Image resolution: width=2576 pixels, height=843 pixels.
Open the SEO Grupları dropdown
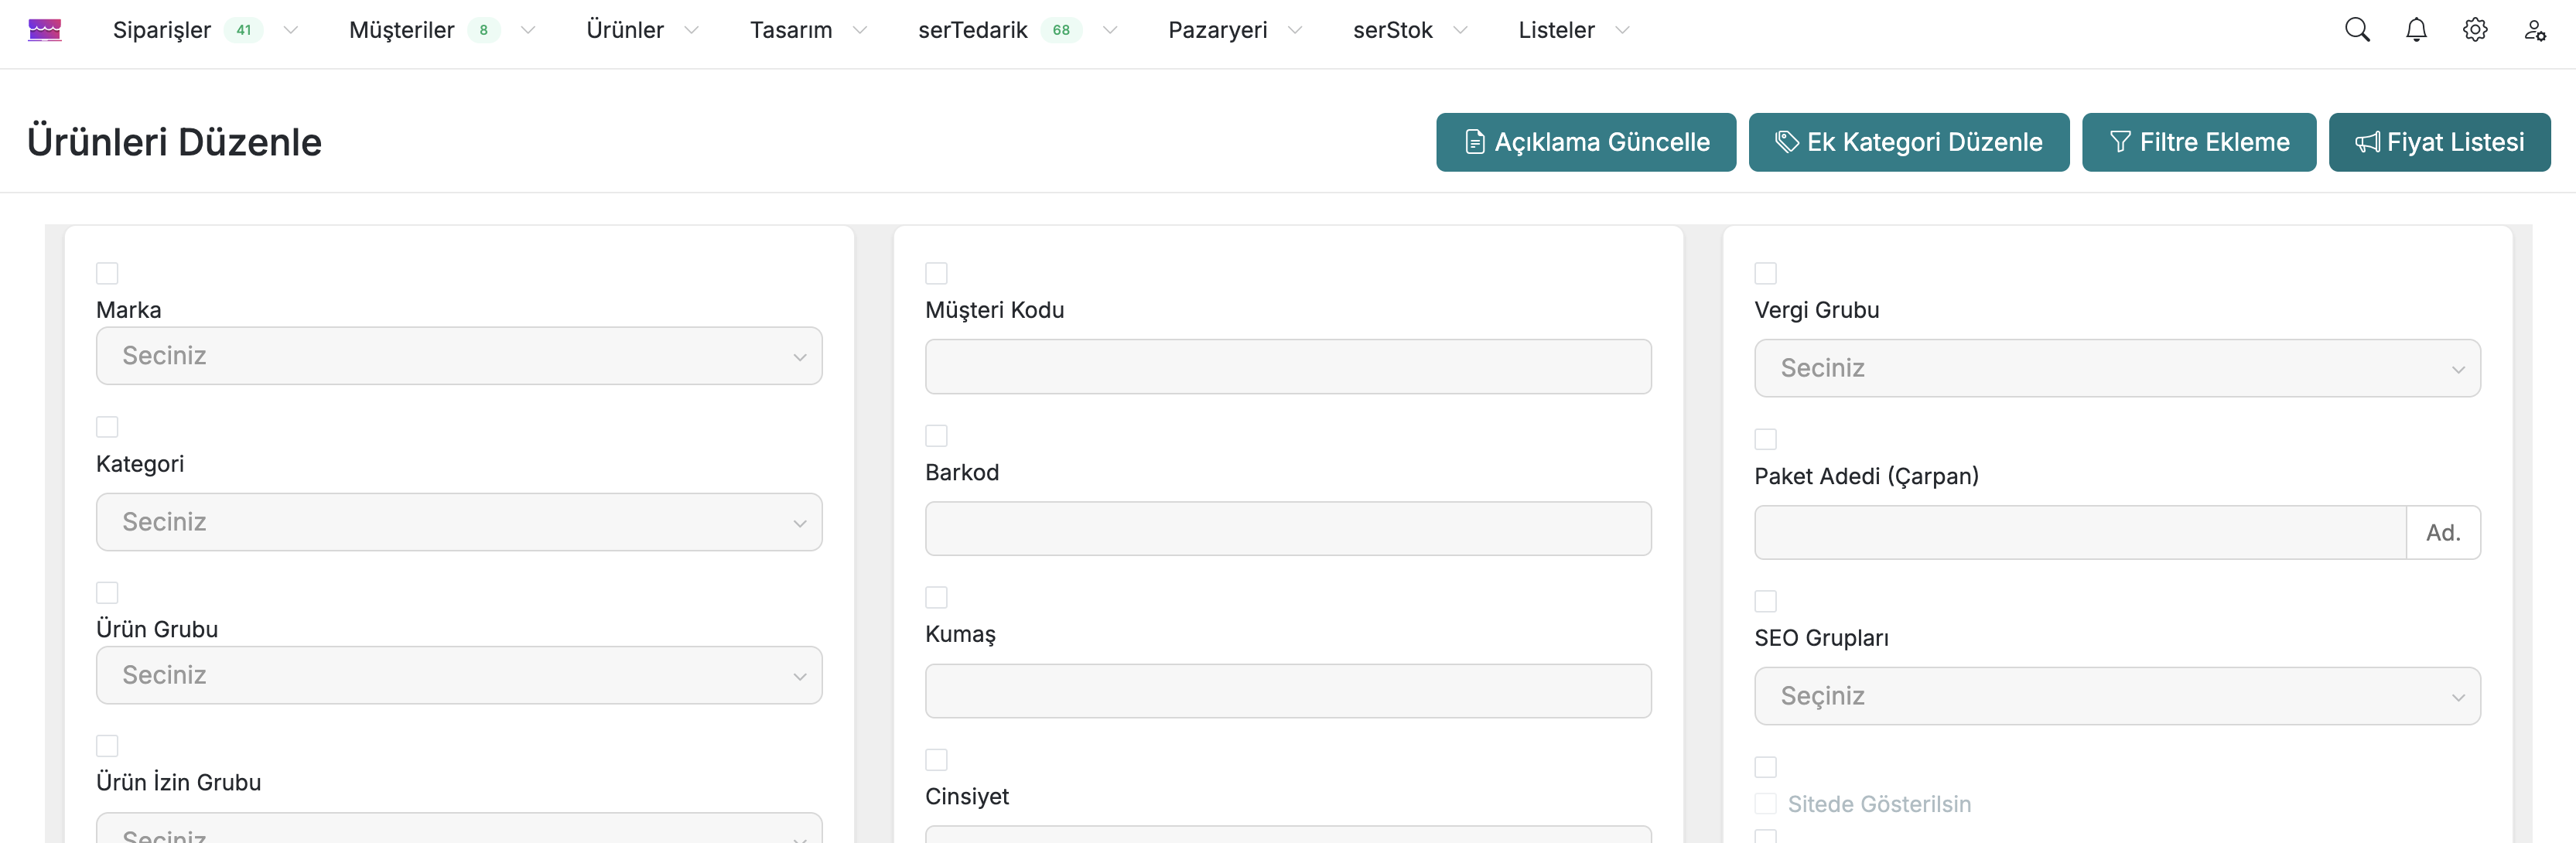(2117, 696)
